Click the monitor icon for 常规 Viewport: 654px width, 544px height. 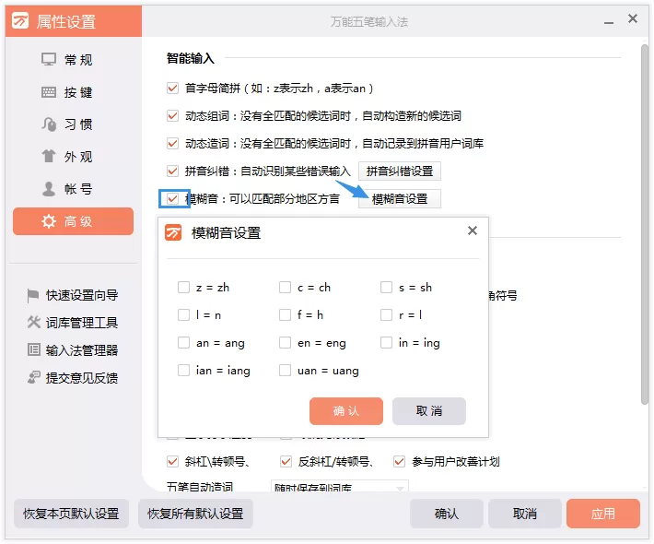click(x=49, y=59)
